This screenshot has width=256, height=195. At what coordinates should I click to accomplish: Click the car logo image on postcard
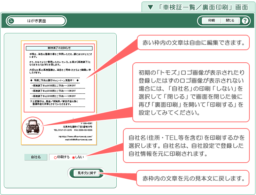click(x=33, y=127)
